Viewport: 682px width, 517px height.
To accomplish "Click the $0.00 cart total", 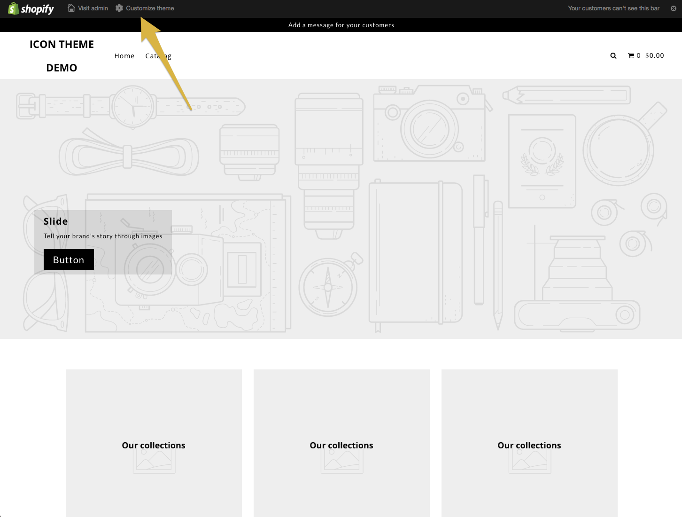I will (654, 55).
